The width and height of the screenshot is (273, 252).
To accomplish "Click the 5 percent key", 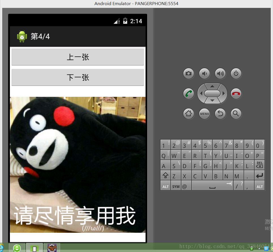I will pyautogui.click(x=207, y=144).
